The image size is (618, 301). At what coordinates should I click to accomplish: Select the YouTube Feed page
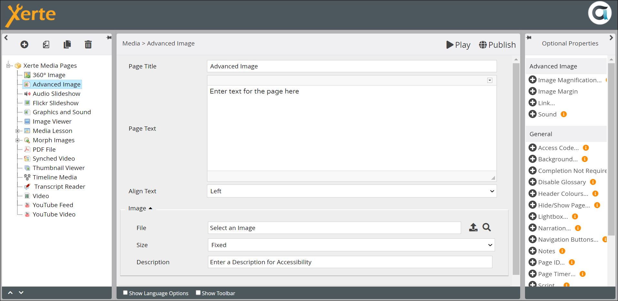pyautogui.click(x=53, y=205)
